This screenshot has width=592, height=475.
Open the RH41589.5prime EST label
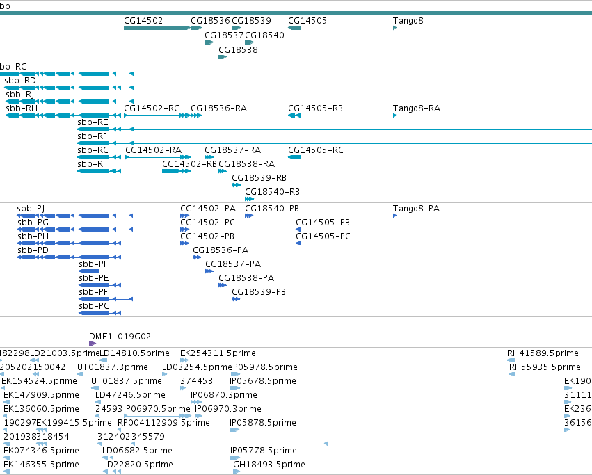(543, 353)
